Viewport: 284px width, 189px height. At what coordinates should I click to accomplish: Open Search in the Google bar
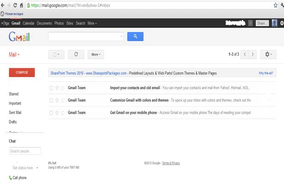pyautogui.click(x=81, y=23)
